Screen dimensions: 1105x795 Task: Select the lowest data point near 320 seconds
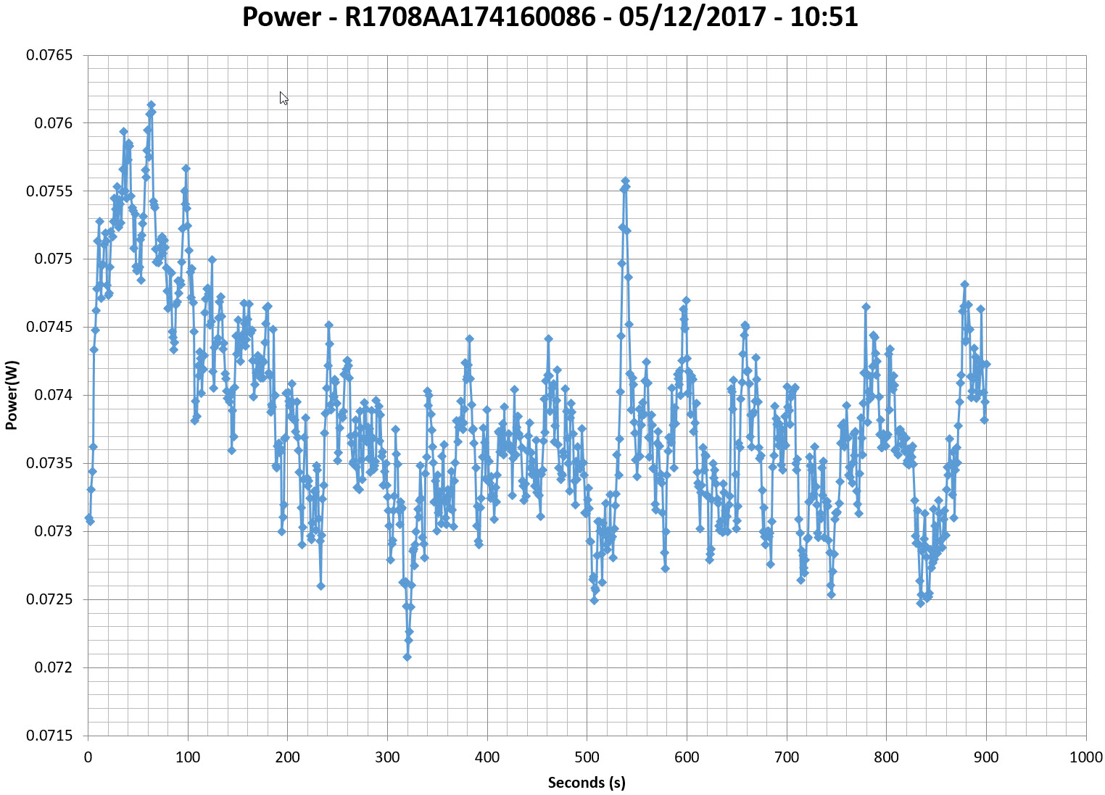(407, 657)
